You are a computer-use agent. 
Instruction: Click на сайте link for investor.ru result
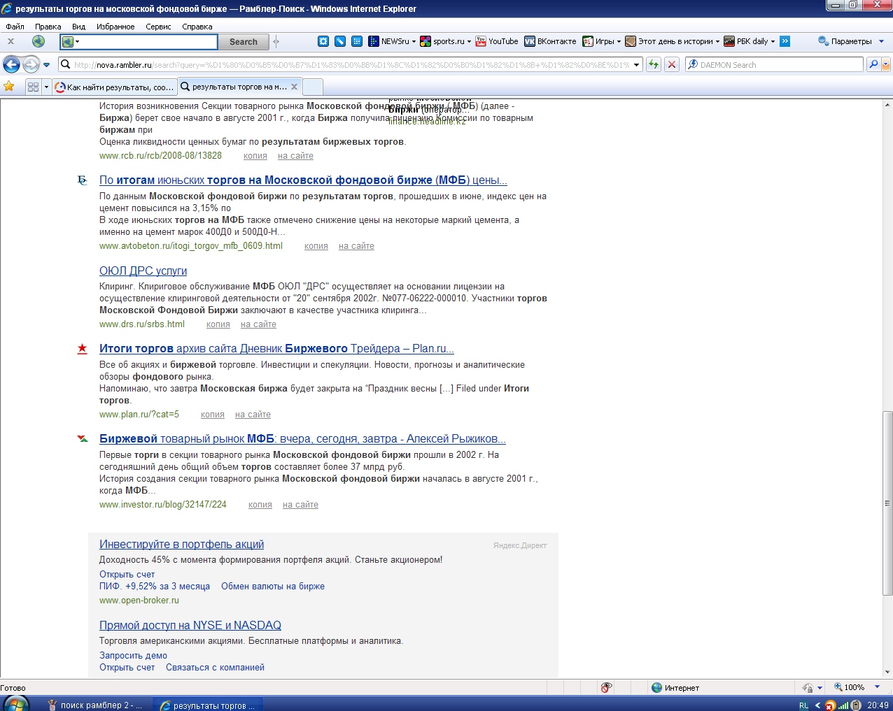tap(300, 505)
